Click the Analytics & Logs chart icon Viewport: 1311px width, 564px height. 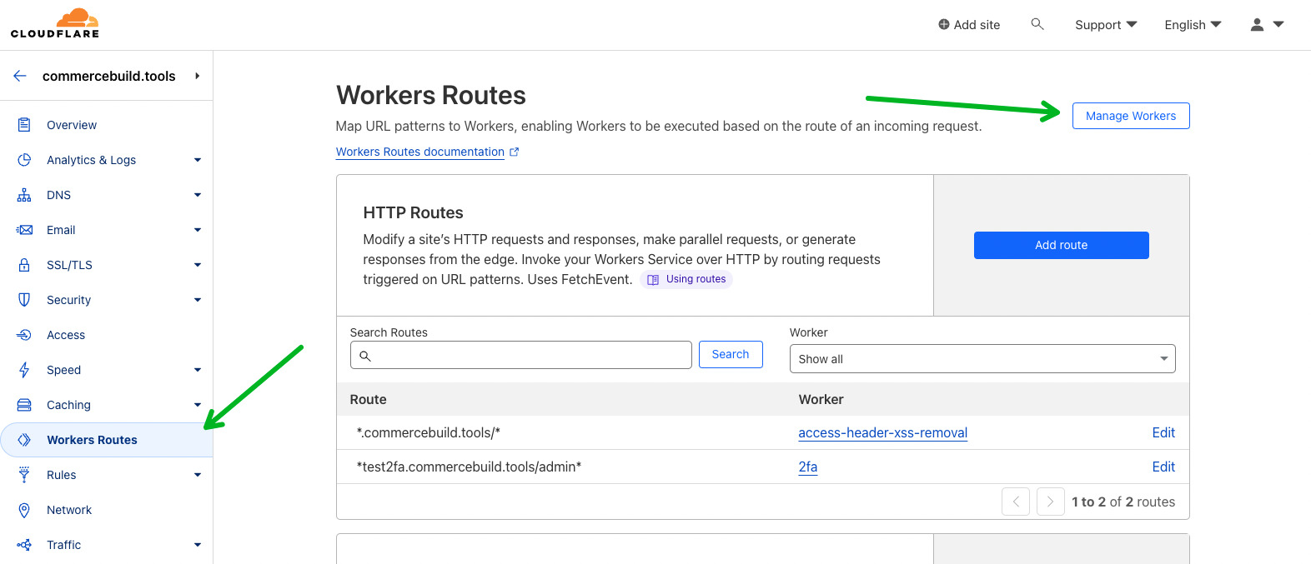24,160
